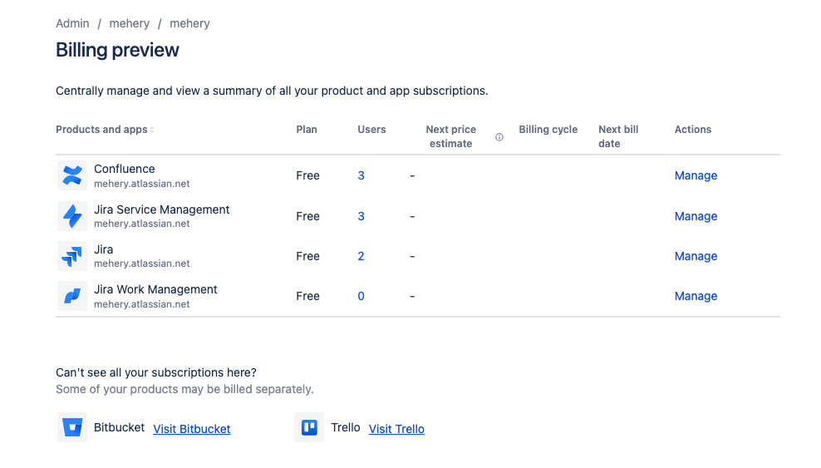Screen dimensions: 821x468
Task: Click the Jira product icon
Action: 72,256
